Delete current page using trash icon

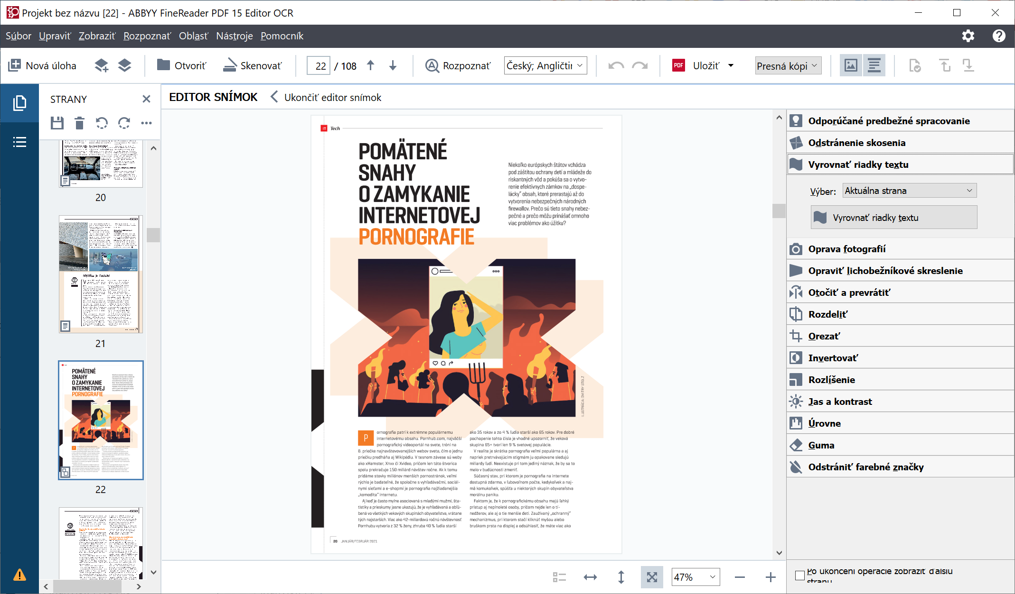coord(79,123)
